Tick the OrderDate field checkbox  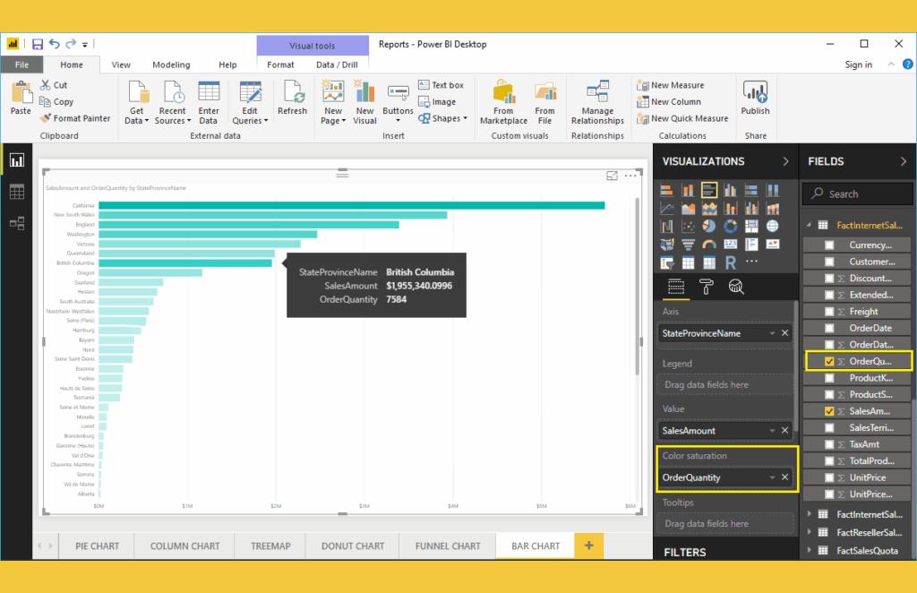pyautogui.click(x=828, y=328)
